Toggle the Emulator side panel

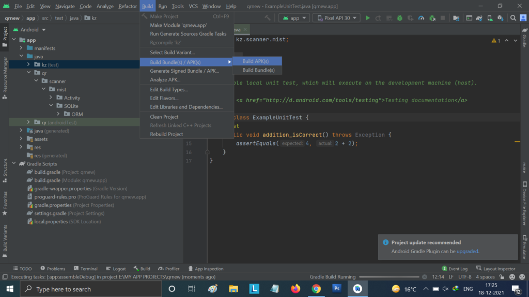525,247
